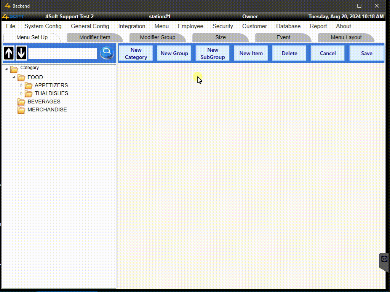
Task: Click the Owner header text
Action: click(x=250, y=16)
